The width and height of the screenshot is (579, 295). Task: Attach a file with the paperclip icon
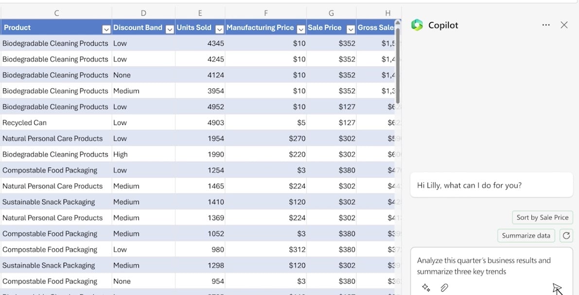444,288
